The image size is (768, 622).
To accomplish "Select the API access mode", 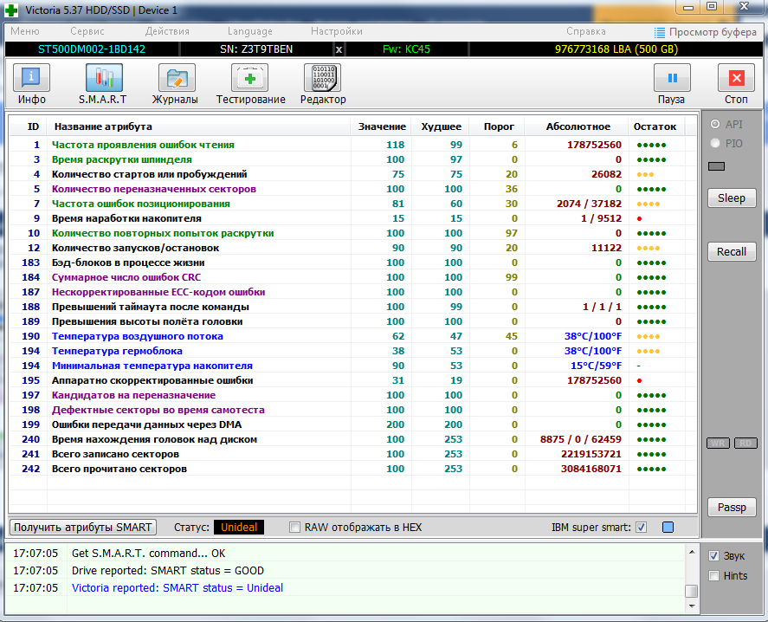I will 726,124.
